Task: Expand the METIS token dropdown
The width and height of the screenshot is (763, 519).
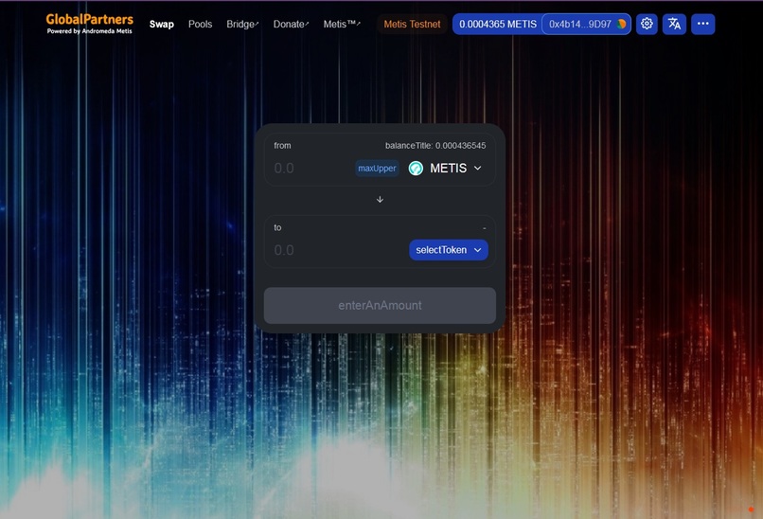Action: (x=446, y=169)
